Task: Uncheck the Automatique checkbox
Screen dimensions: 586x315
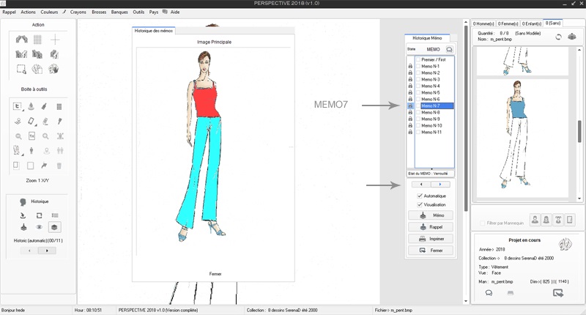Action: point(419,196)
